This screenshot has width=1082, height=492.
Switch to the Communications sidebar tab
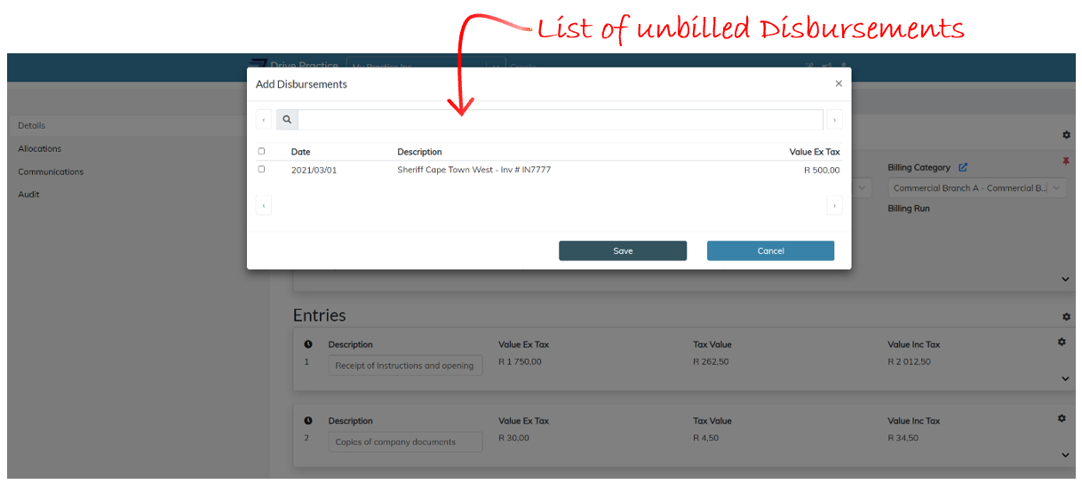[51, 171]
